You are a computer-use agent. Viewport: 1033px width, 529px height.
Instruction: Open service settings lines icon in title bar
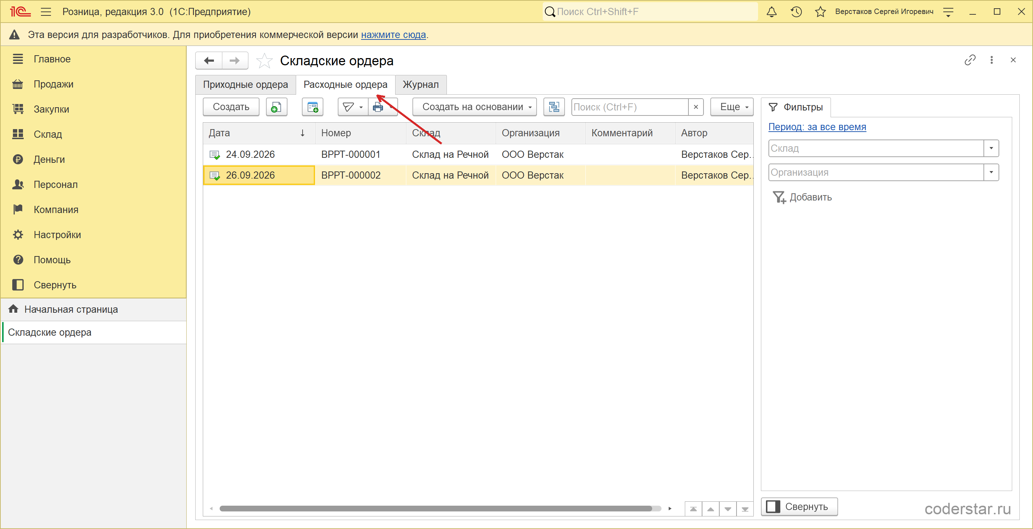tap(948, 12)
